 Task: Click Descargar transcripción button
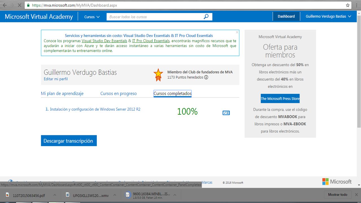(x=69, y=141)
